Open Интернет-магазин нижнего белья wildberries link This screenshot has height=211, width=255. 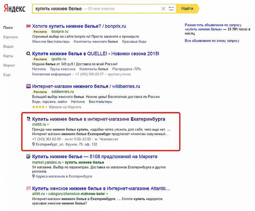tap(86, 86)
